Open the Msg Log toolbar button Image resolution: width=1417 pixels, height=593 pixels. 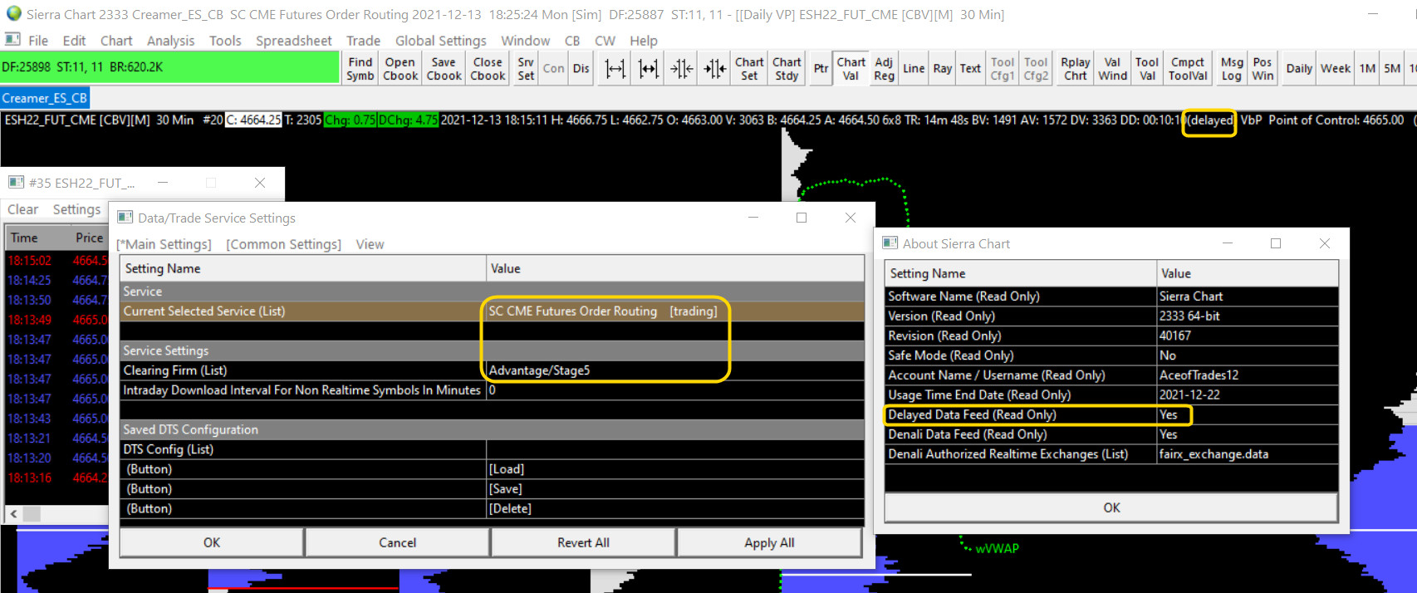(1232, 68)
